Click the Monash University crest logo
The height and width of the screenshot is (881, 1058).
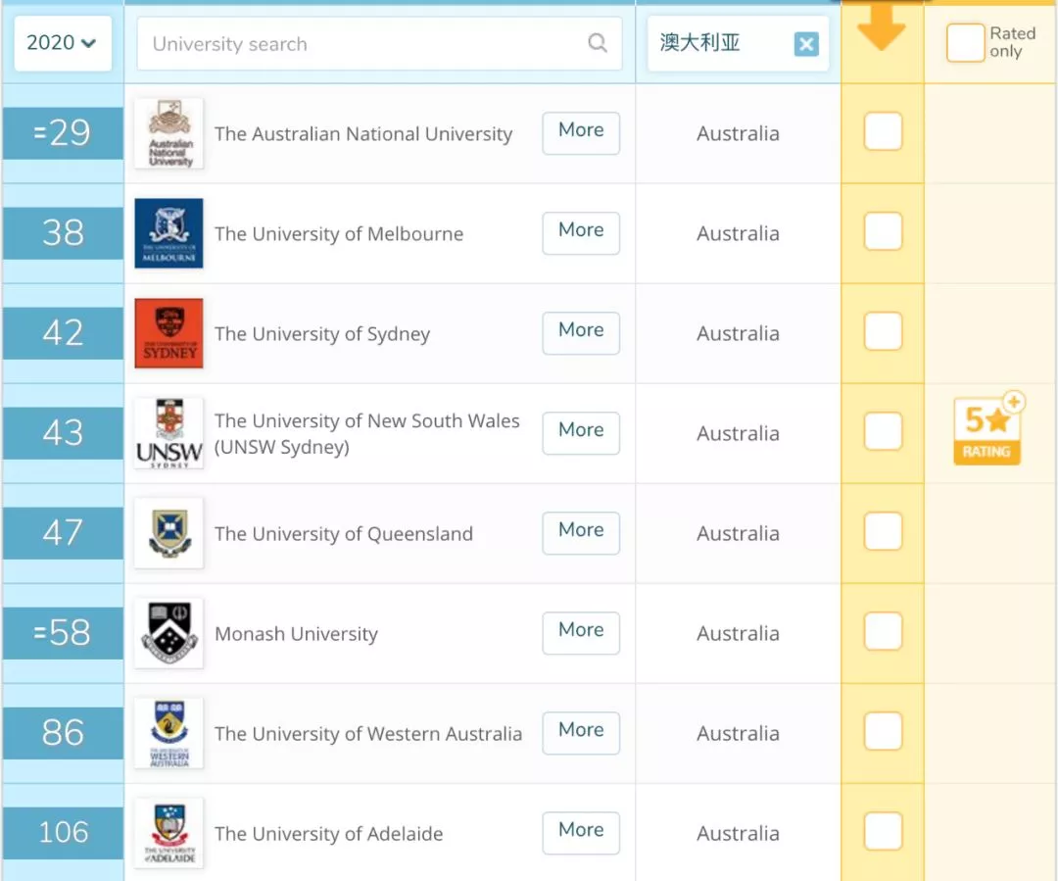coord(168,633)
